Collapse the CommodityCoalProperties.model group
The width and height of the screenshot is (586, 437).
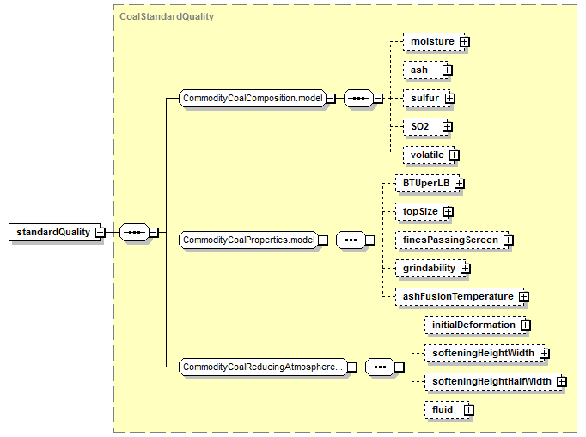pyautogui.click(x=322, y=240)
